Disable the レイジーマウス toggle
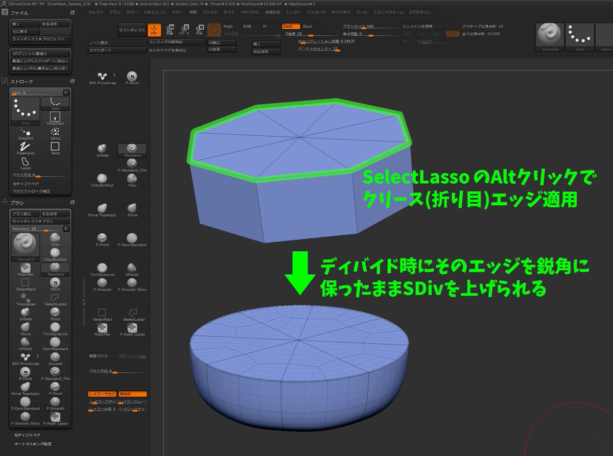Viewport: 613px width, 456px height. coord(102,394)
